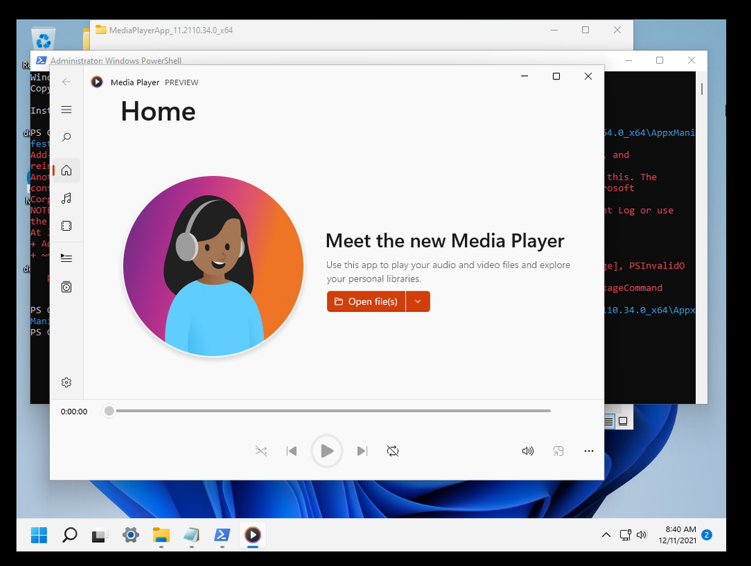This screenshot has height=566, width=751.
Task: Toggle shuffle playback
Action: tap(261, 451)
